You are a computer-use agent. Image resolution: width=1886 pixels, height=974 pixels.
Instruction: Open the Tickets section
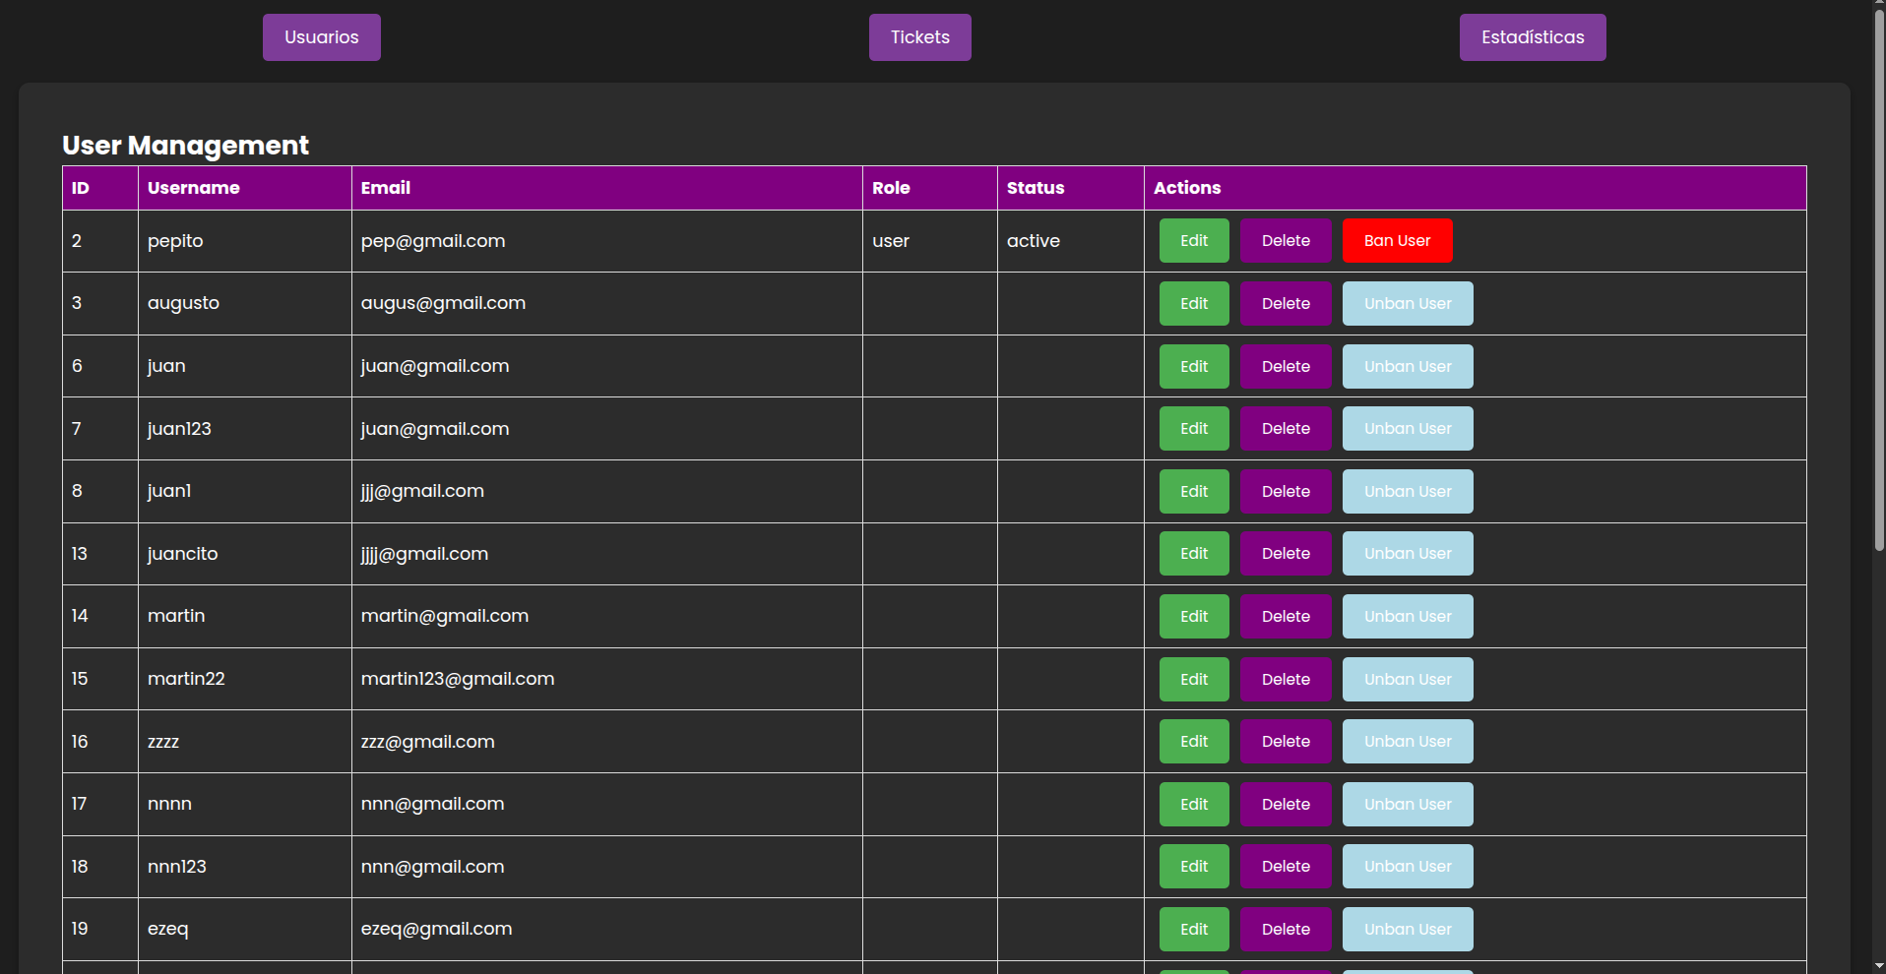919,37
